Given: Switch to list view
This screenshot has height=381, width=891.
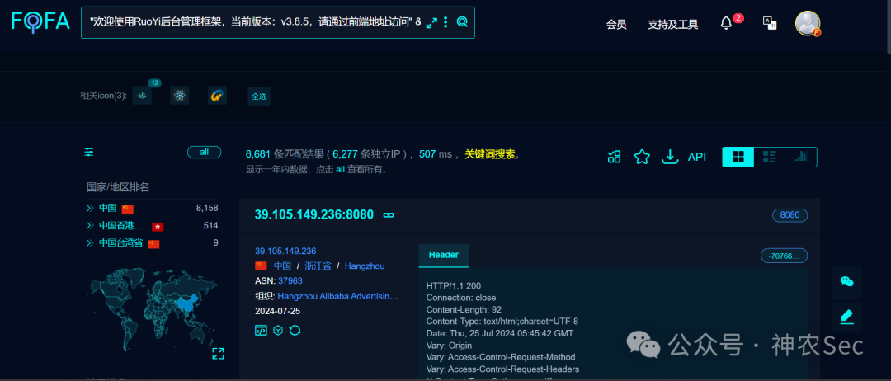Looking at the screenshot, I should (x=770, y=157).
